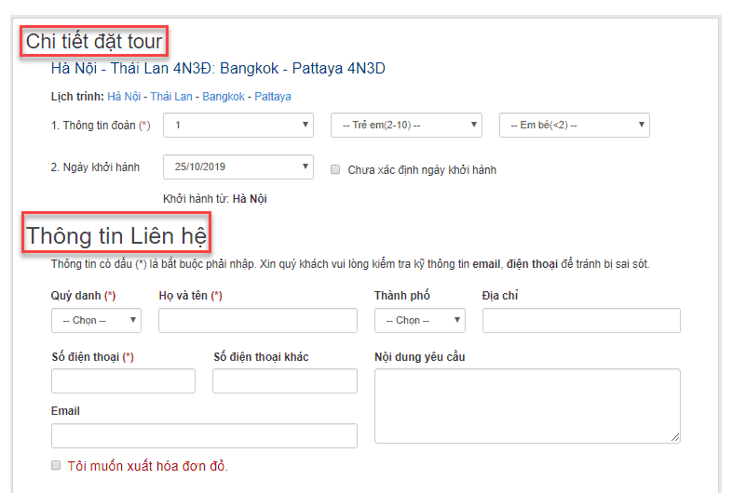
Task: Check 'Chưa xác định ngày khởi hành' box
Action: [x=335, y=170]
